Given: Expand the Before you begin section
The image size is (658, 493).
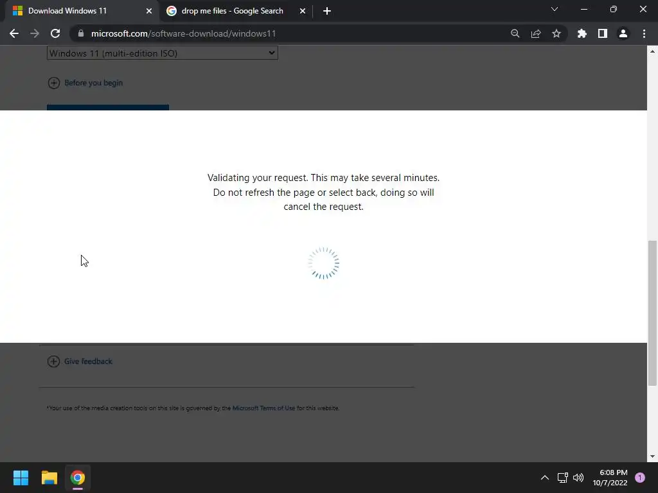Looking at the screenshot, I should click(x=85, y=83).
